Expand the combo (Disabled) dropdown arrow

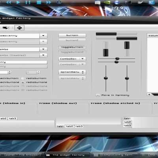(43, 55)
